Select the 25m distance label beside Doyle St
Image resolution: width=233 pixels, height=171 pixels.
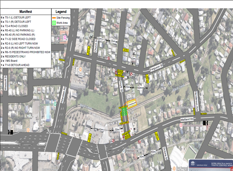tap(127, 87)
